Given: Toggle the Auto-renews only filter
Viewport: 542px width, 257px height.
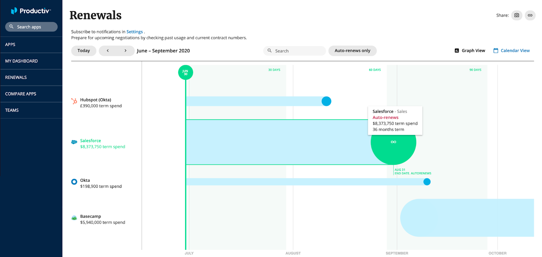Looking at the screenshot, I should point(352,51).
